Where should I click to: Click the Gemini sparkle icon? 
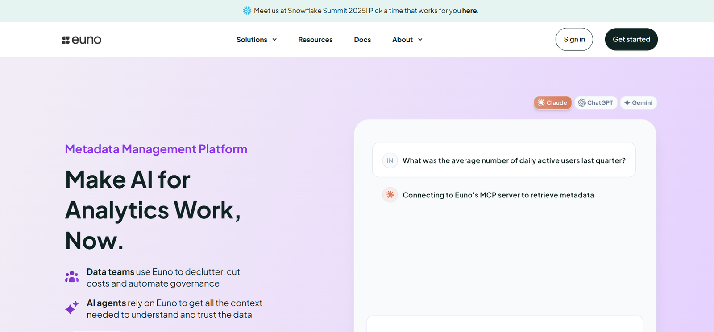[x=627, y=103]
